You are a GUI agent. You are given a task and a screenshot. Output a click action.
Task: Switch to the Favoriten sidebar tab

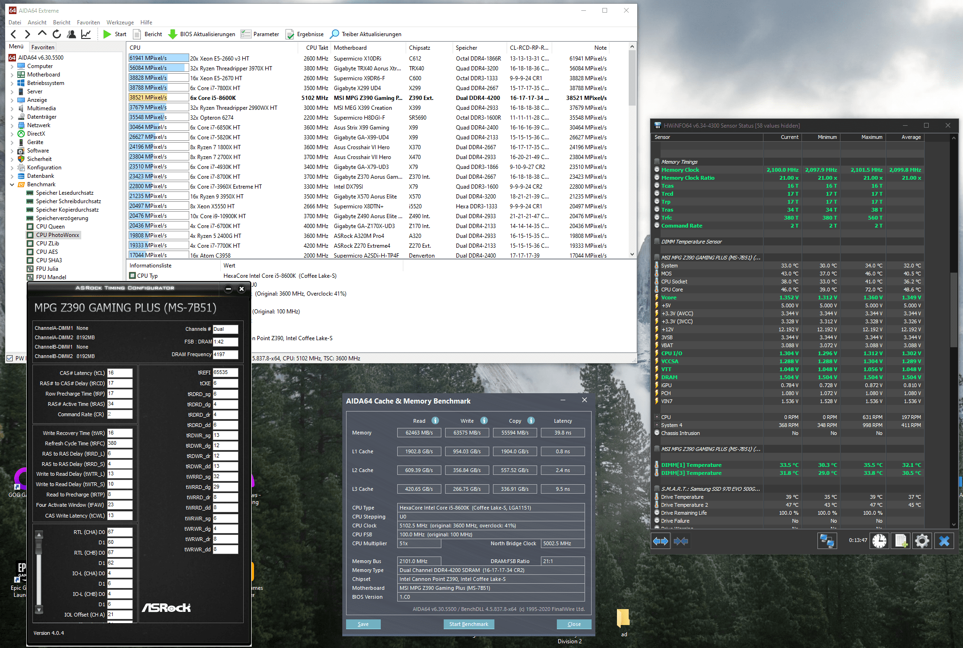pyautogui.click(x=43, y=47)
